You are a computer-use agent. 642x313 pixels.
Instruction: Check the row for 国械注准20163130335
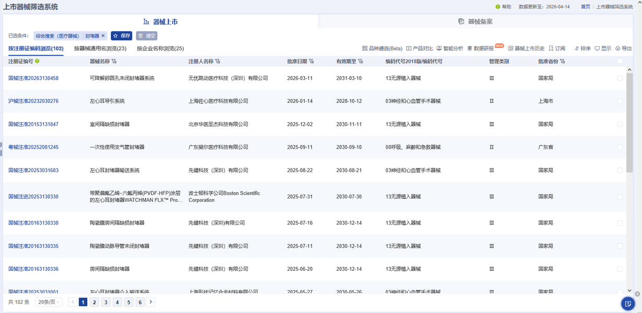tap(620, 246)
